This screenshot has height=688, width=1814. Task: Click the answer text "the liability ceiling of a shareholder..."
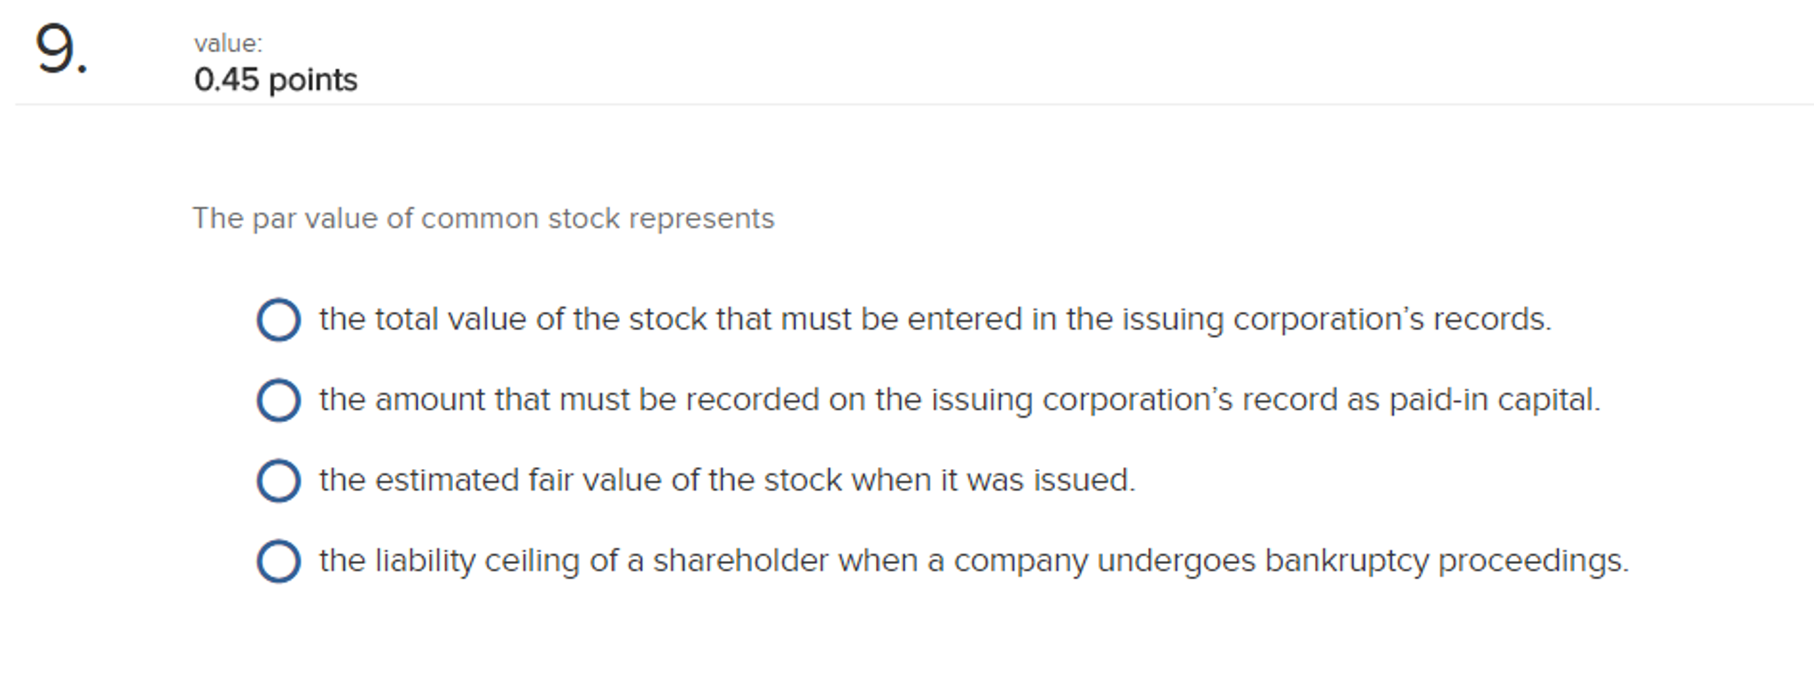point(974,561)
